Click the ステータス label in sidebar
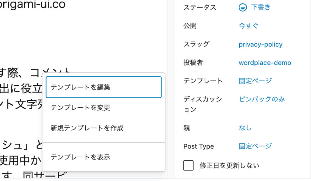311x181 pixels. click(x=200, y=8)
